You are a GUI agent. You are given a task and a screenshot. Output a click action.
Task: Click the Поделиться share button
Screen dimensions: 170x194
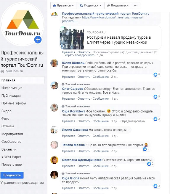click(x=118, y=5)
